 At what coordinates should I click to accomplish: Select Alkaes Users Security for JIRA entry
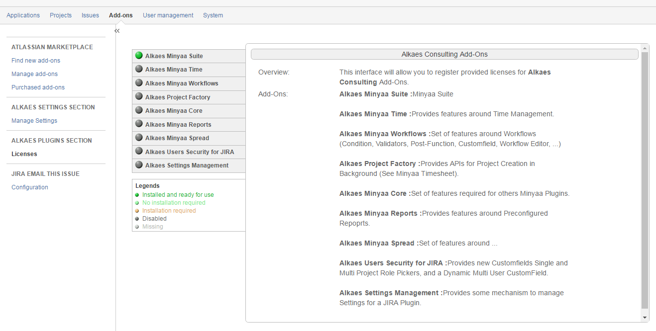(x=189, y=152)
